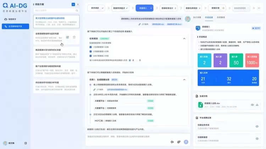Open the 数据标准设计 workflow step

click(x=168, y=8)
